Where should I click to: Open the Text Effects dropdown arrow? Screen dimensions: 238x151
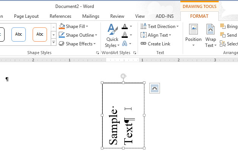130,44
